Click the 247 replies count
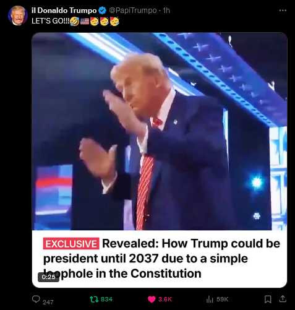 pyautogui.click(x=48, y=302)
